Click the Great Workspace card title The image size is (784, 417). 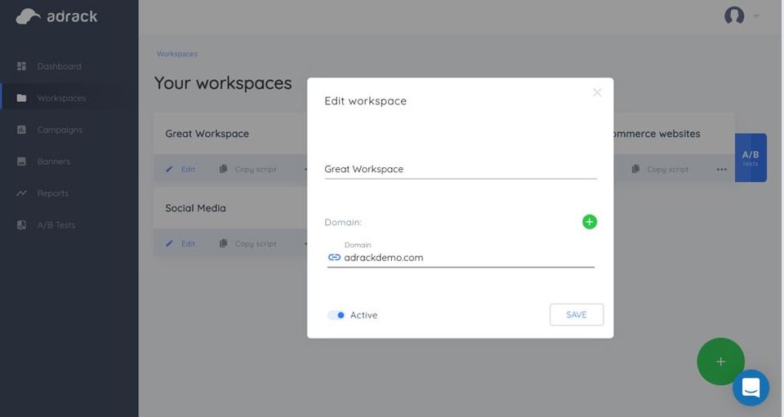(x=207, y=134)
